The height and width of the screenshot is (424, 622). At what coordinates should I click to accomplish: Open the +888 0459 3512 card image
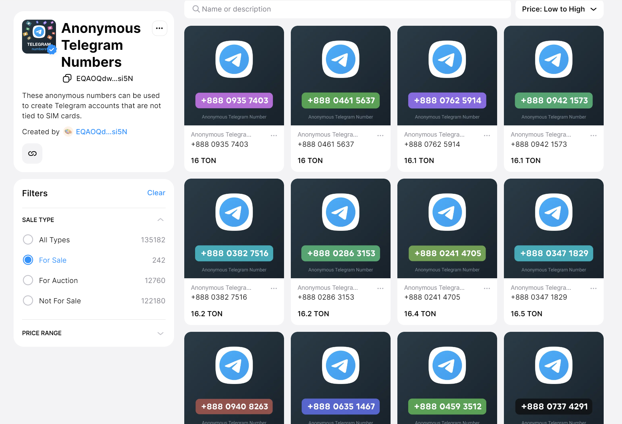[447, 378]
